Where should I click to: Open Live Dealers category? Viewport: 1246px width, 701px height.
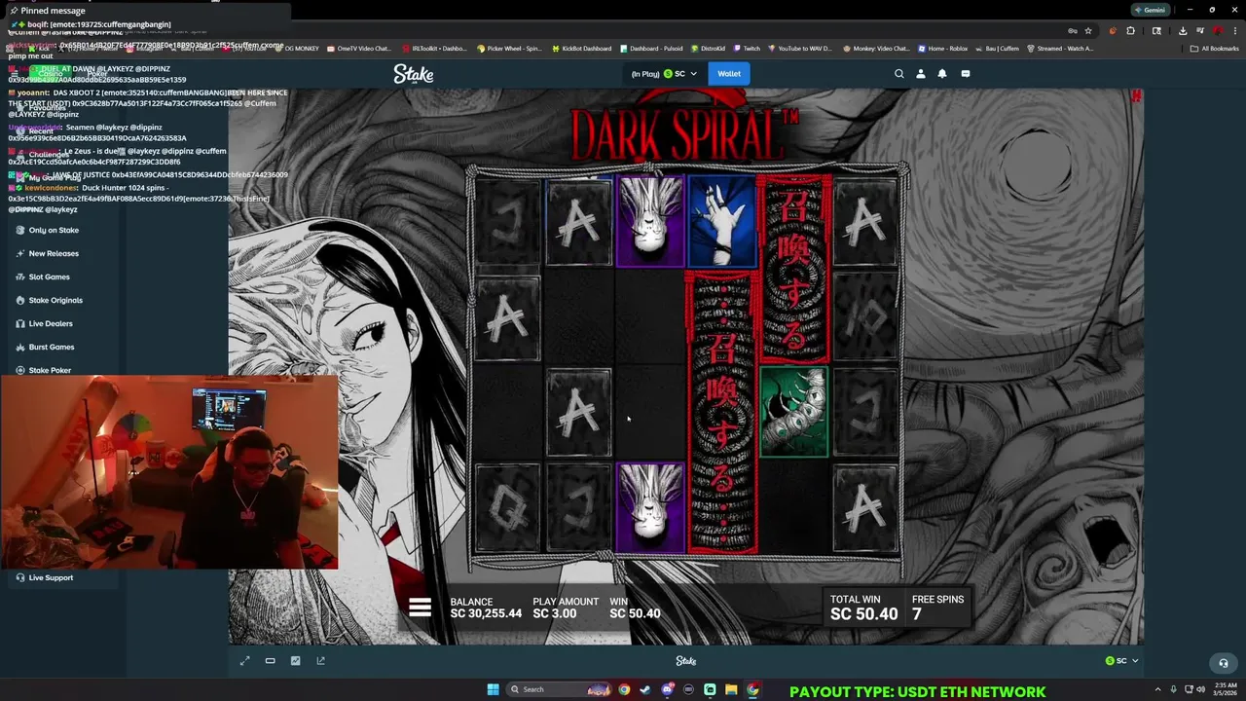51,323
